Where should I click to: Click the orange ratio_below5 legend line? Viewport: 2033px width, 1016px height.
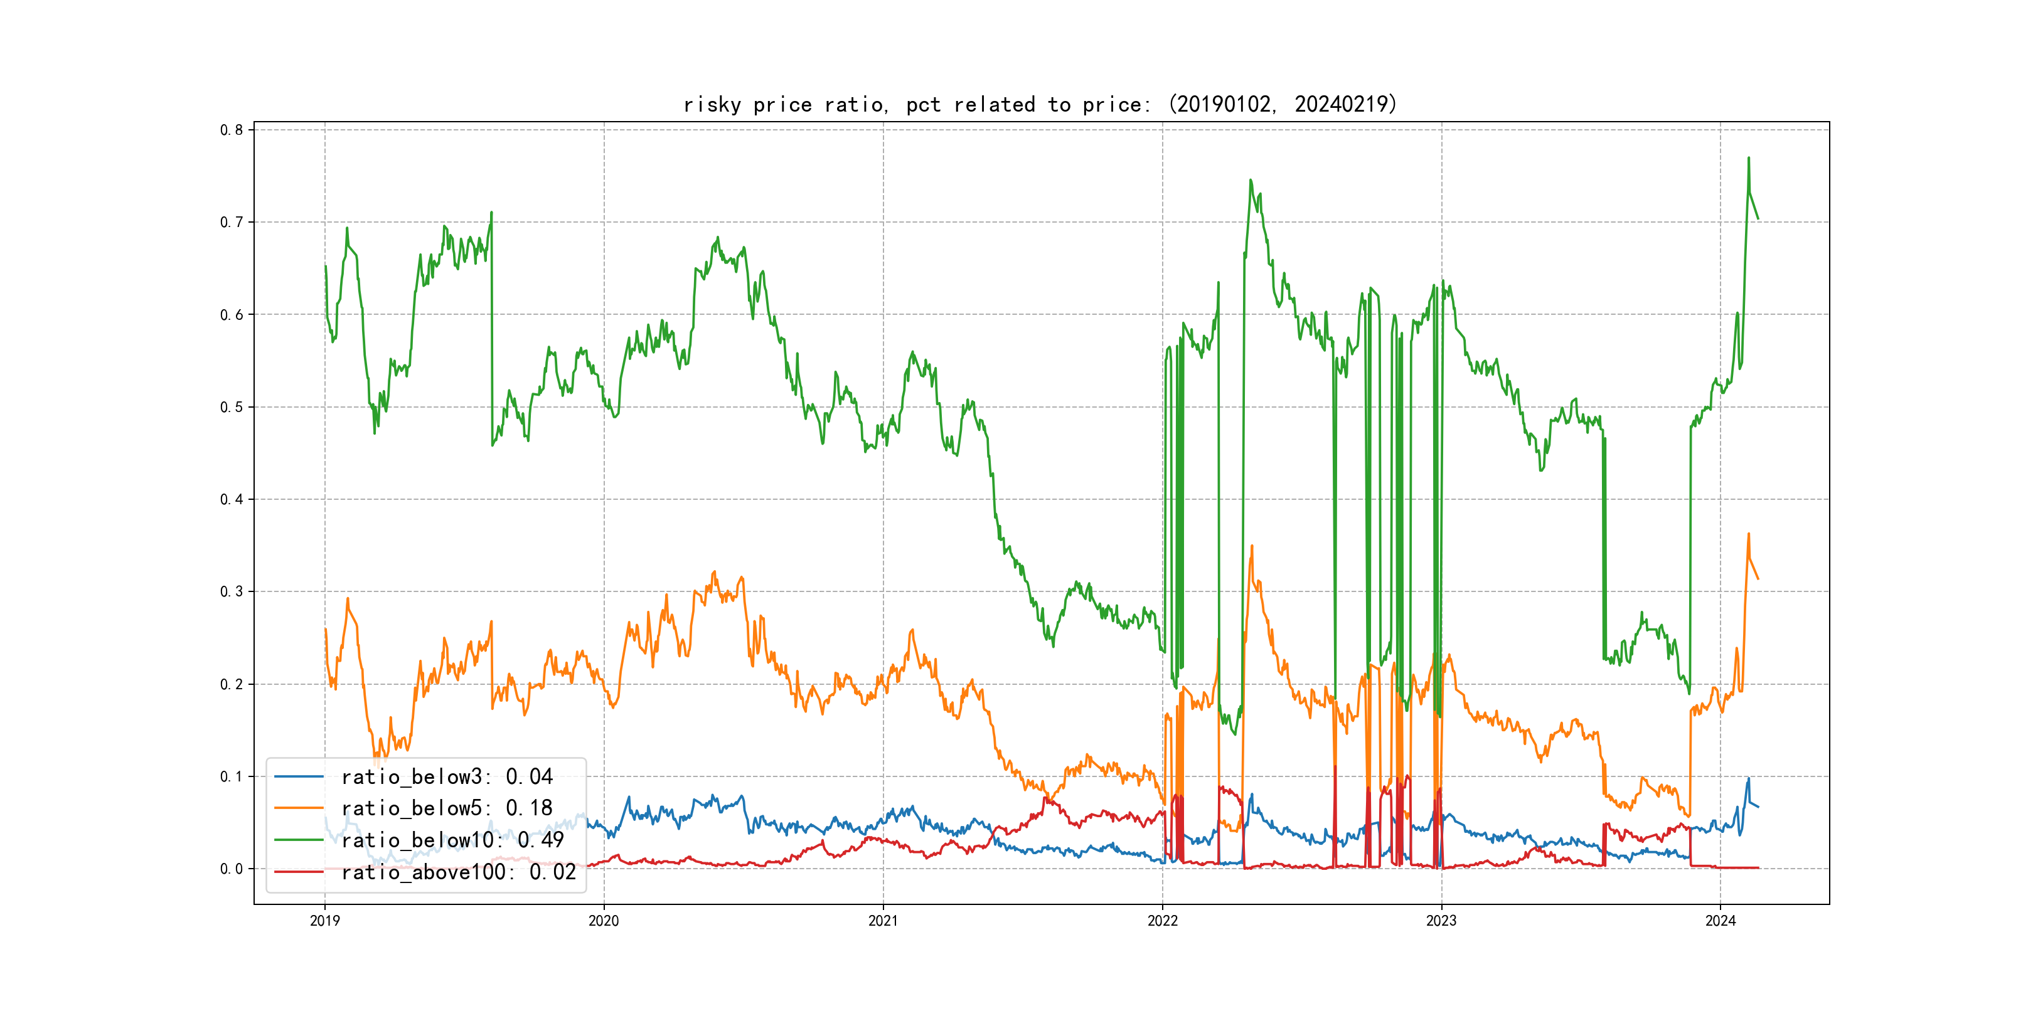click(298, 808)
